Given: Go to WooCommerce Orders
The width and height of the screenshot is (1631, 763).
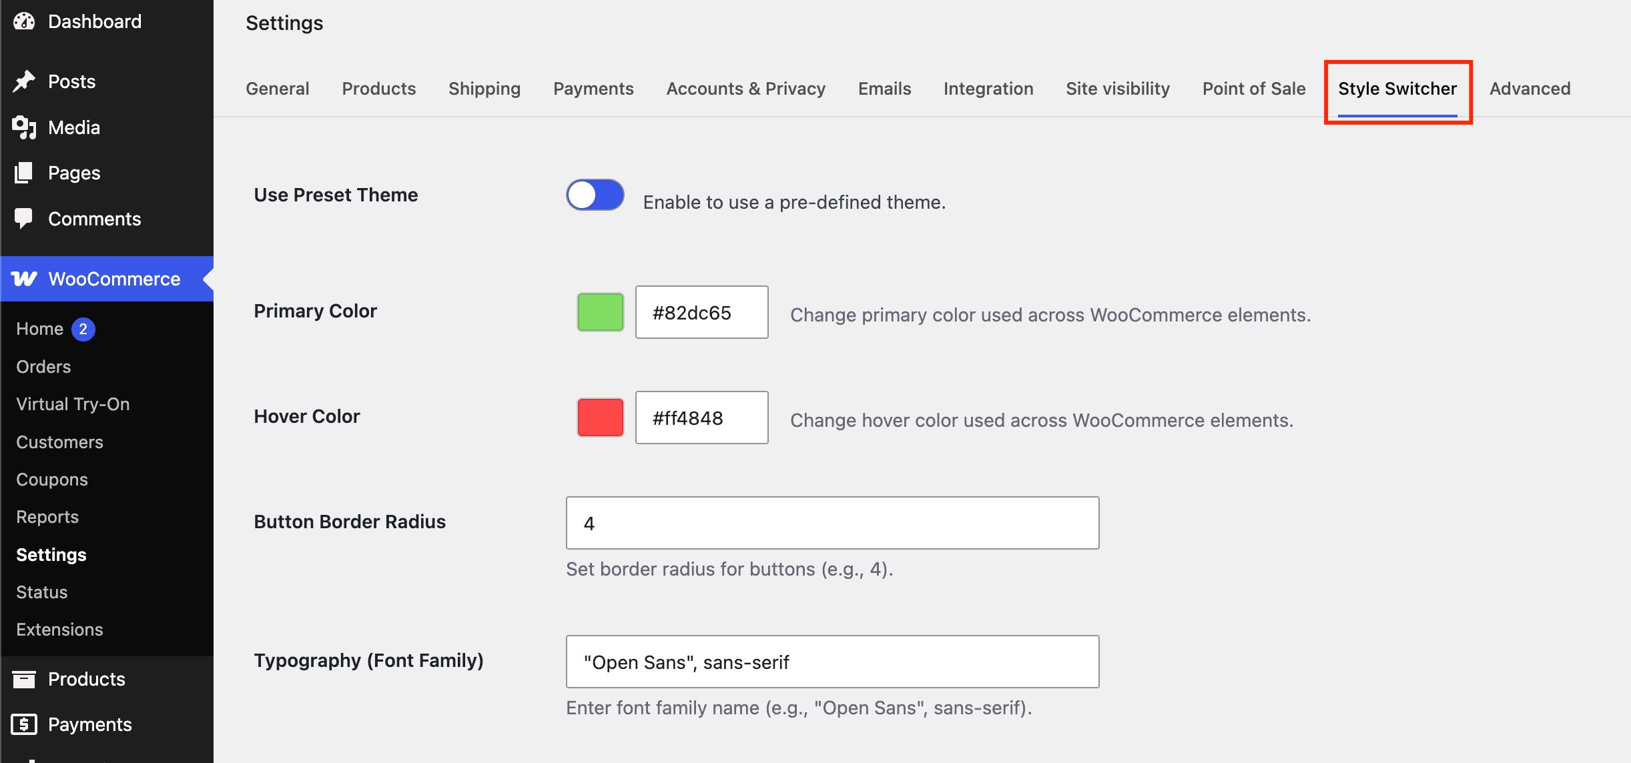Looking at the screenshot, I should coord(43,367).
